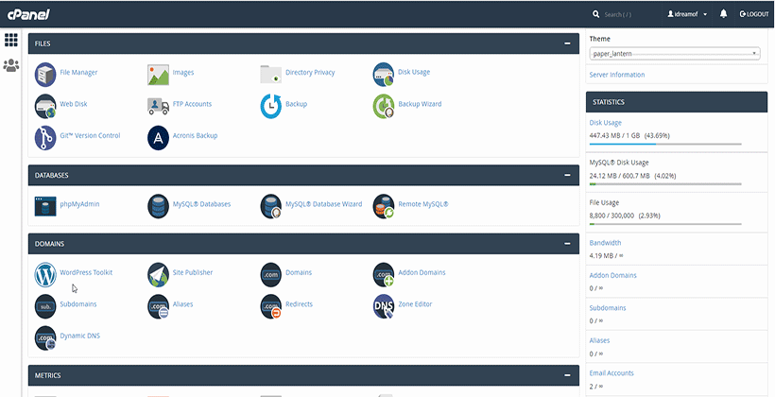Collapse the Metrics section

567,376
